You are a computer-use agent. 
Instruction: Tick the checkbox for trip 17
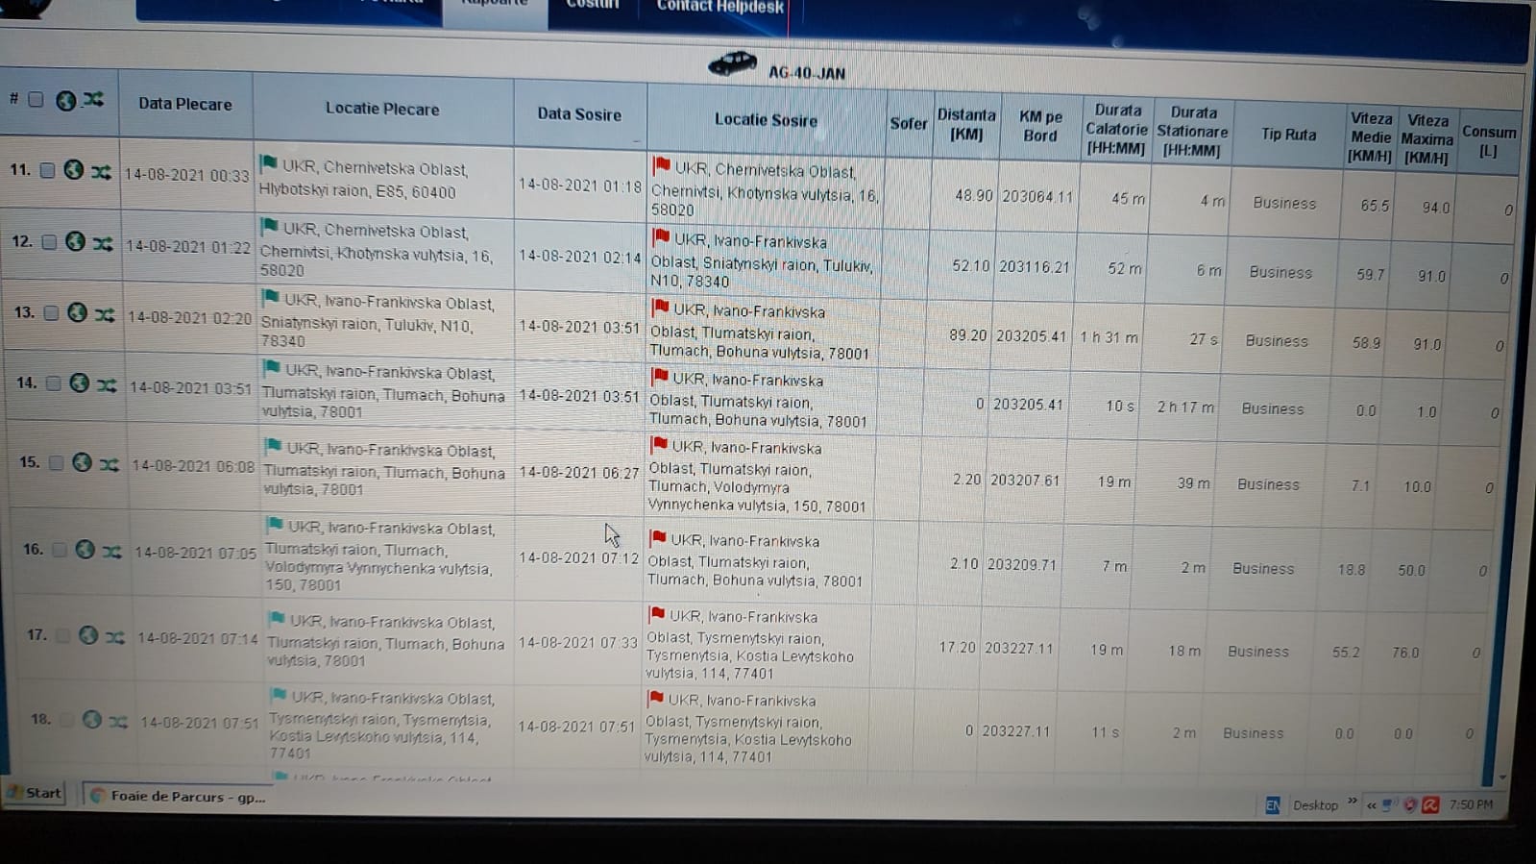point(62,636)
